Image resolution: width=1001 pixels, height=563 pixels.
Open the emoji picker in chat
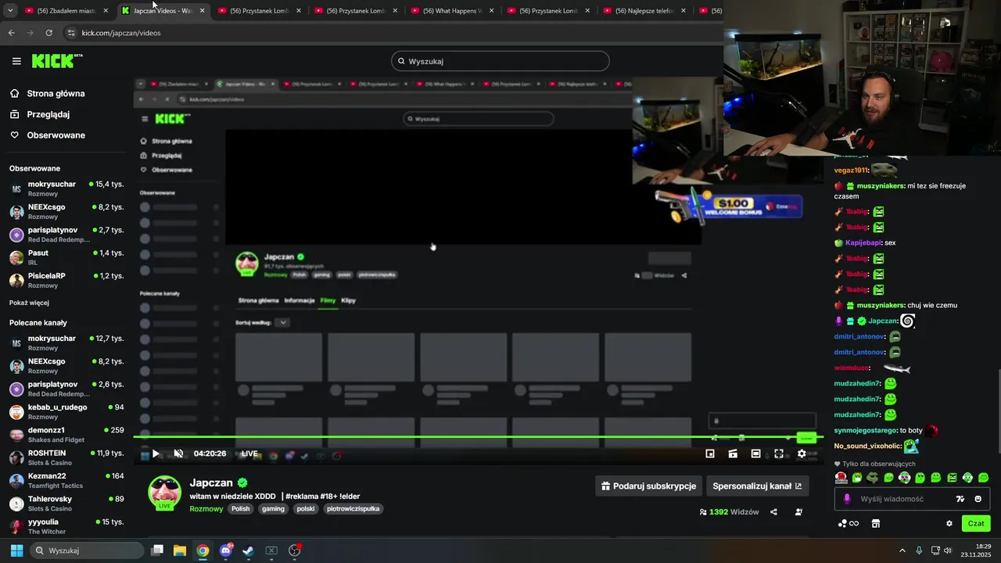(x=978, y=499)
